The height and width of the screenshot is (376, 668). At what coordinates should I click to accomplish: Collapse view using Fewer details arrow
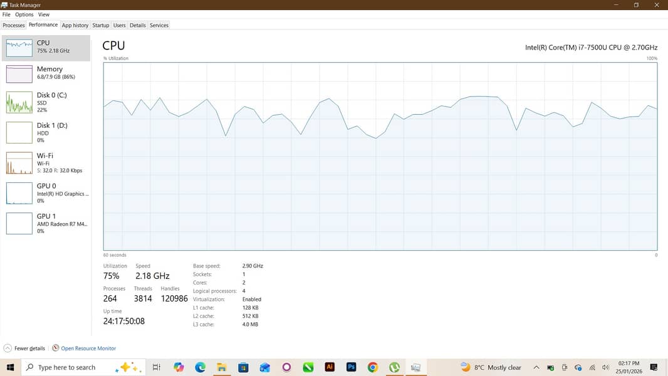(8, 348)
